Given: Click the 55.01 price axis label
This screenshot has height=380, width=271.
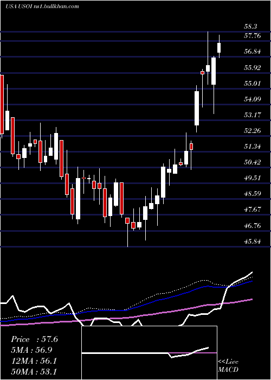Looking at the screenshot, I should click(x=253, y=84).
